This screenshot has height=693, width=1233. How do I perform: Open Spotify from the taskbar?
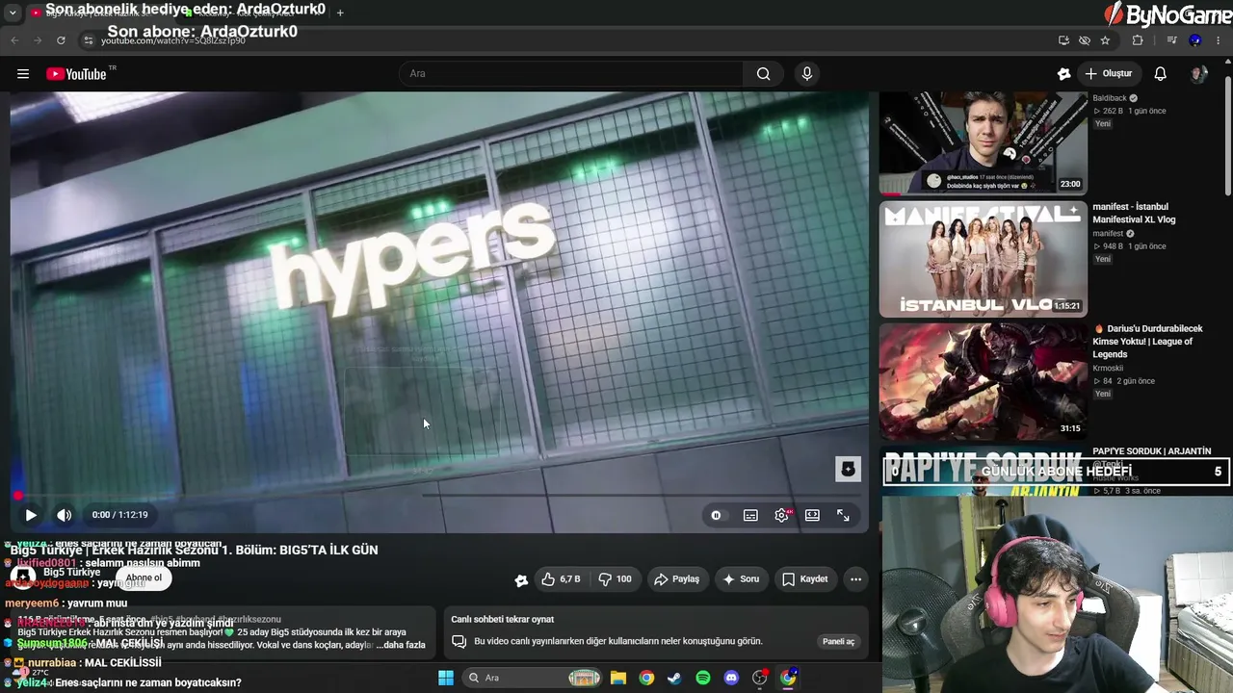tap(703, 678)
